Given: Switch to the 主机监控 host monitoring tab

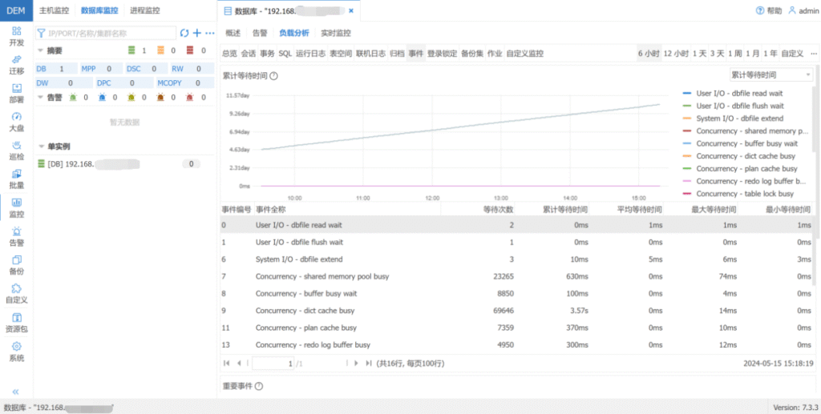Looking at the screenshot, I should tap(55, 10).
